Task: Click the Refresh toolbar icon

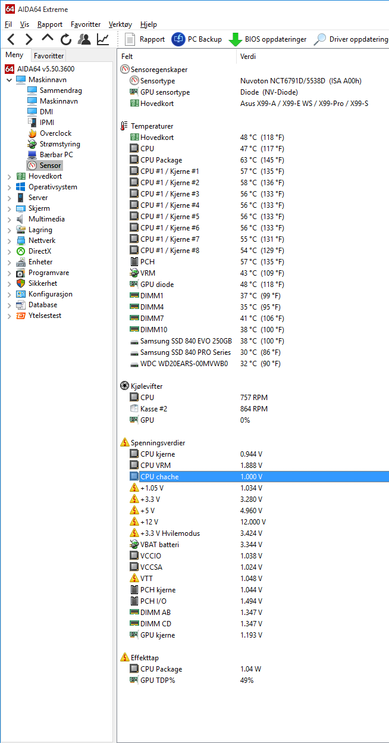Action: (66, 39)
